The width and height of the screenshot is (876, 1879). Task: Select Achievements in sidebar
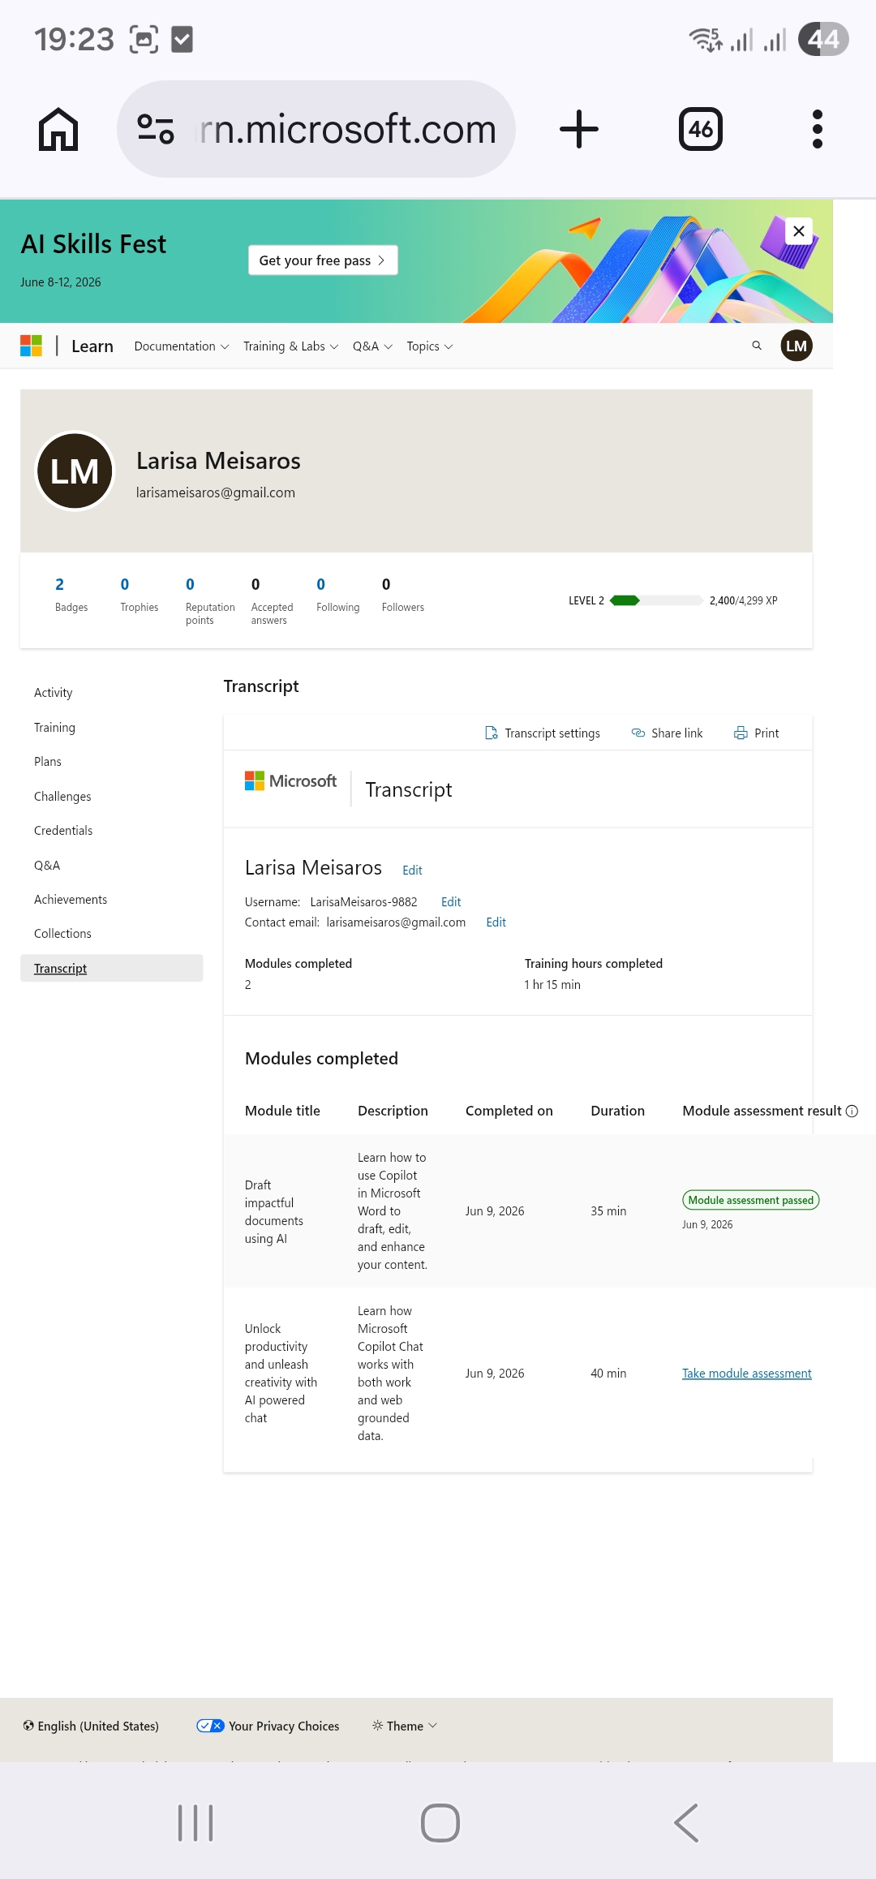71,900
